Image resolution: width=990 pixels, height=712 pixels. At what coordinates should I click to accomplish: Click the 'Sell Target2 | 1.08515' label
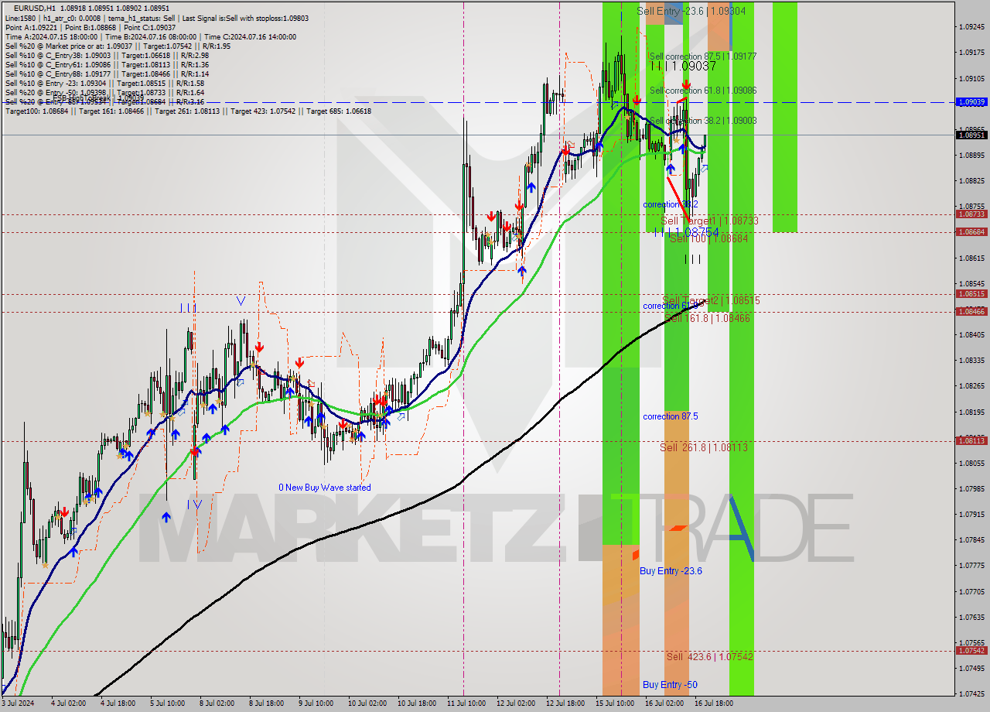711,300
